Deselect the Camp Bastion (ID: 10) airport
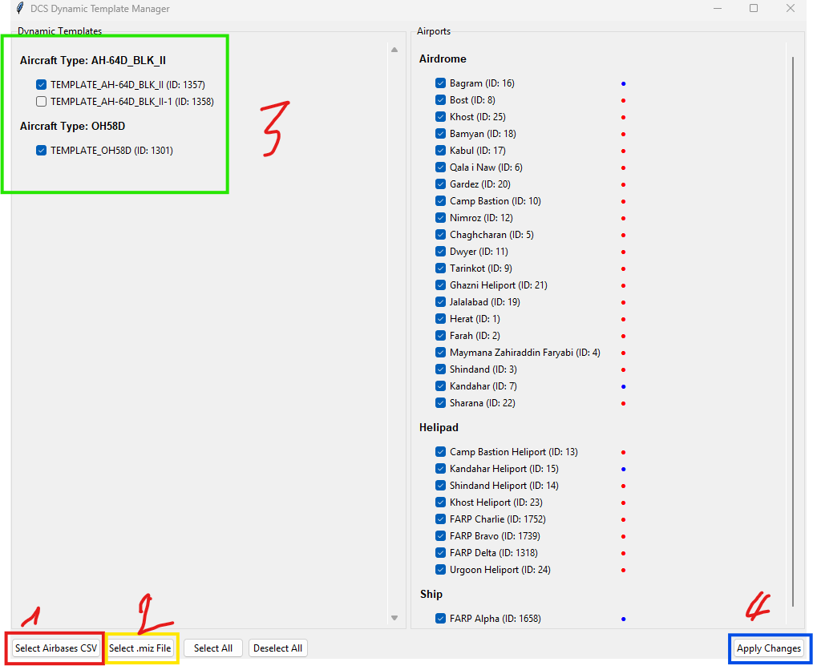 (441, 201)
